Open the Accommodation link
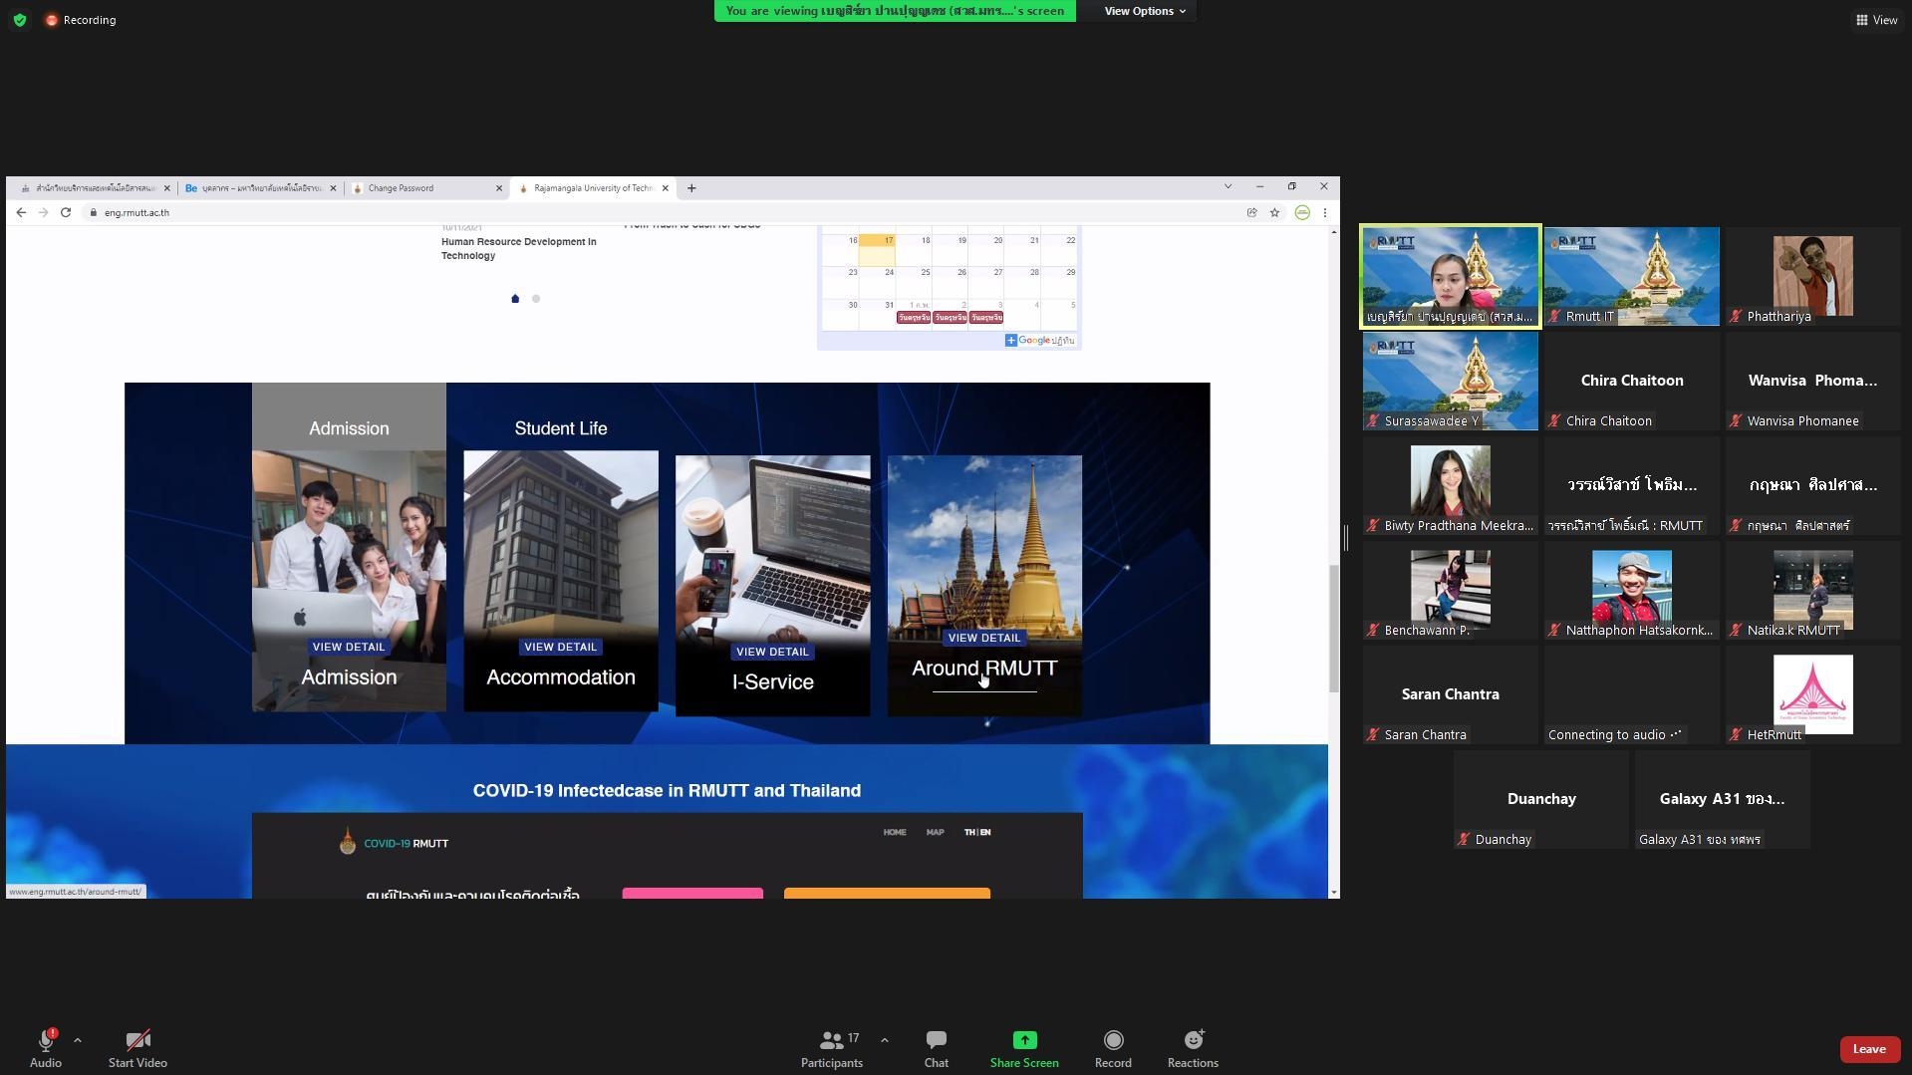This screenshot has height=1075, width=1912. click(561, 677)
